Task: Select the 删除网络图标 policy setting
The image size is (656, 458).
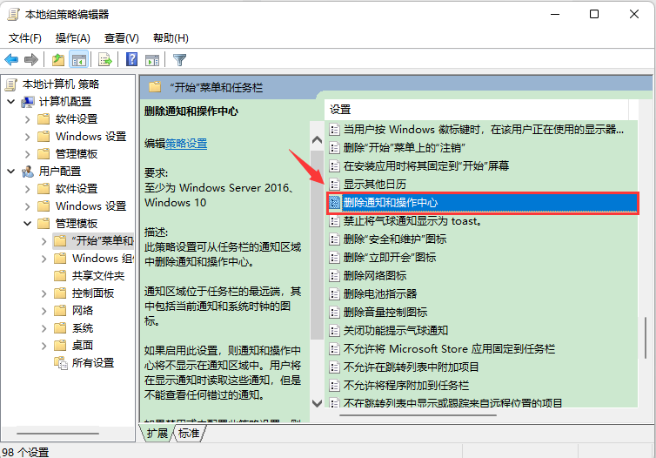Action: [x=374, y=275]
